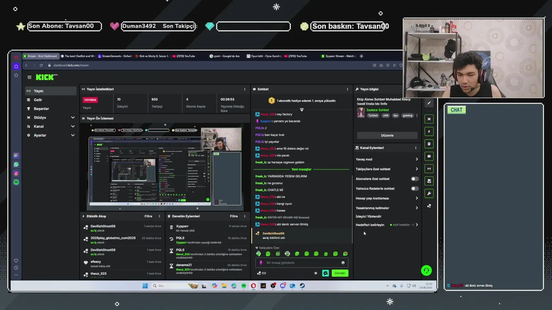Open the Etkinlik Akışı Filtre dropdown

[x=148, y=216]
